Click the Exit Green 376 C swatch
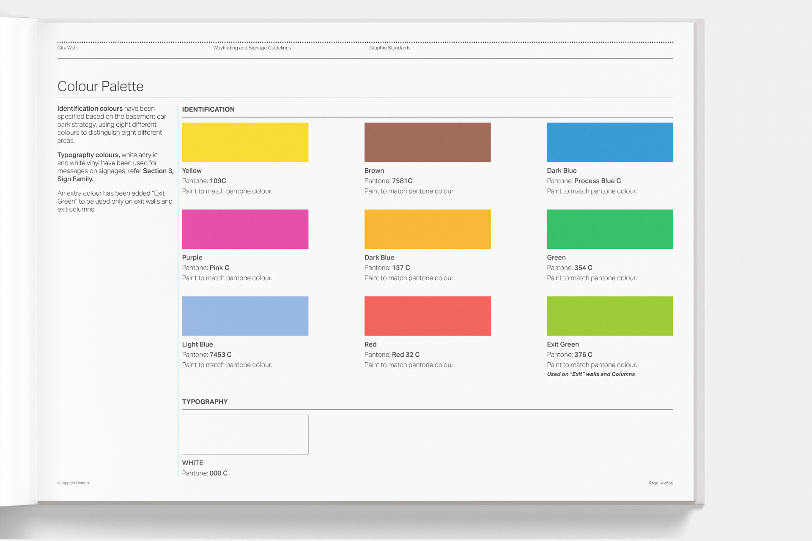The image size is (812, 541). 609,316
